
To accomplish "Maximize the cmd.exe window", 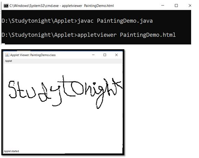I will click(x=176, y=5).
